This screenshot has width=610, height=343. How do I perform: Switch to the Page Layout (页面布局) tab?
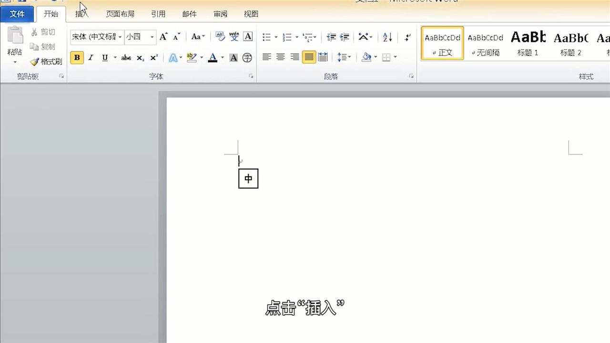[x=120, y=14]
